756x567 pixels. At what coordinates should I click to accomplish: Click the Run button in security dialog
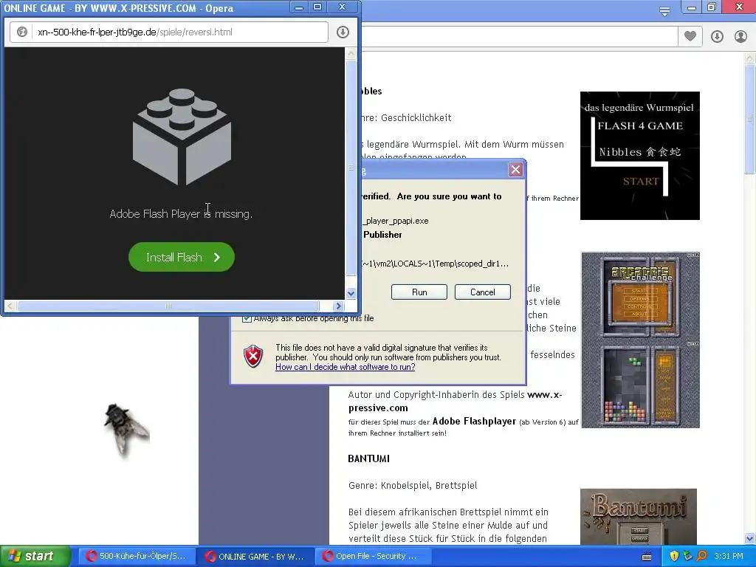click(x=419, y=292)
